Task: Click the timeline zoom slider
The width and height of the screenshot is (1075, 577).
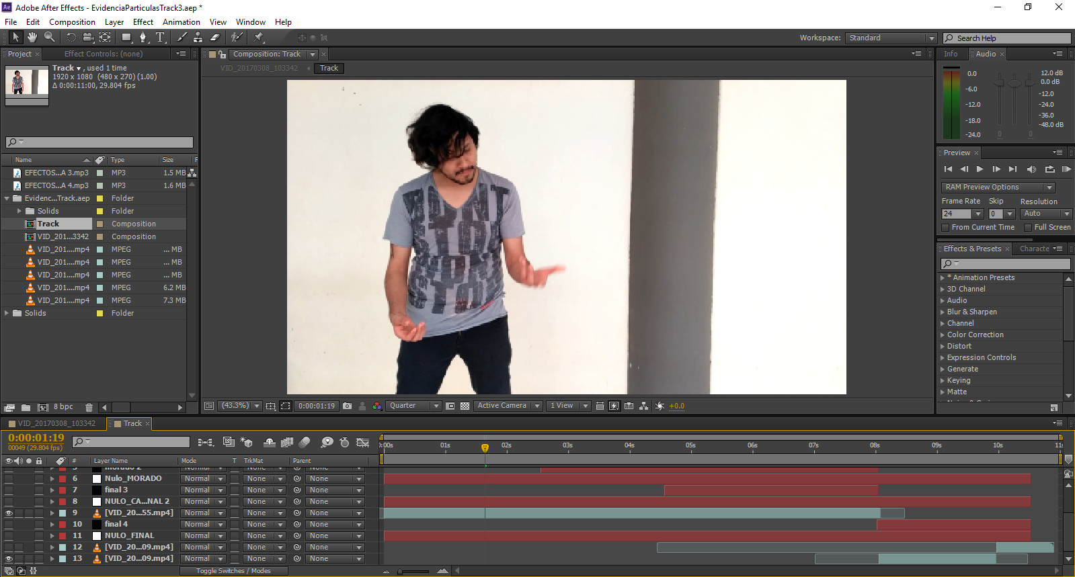Action: (x=414, y=572)
